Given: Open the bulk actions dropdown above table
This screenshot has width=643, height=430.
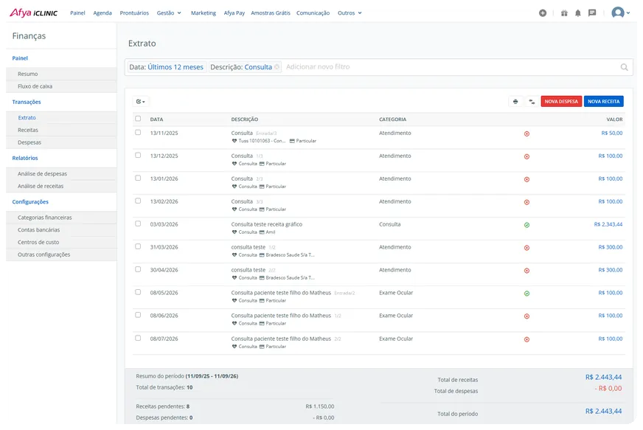Looking at the screenshot, I should pyautogui.click(x=141, y=101).
